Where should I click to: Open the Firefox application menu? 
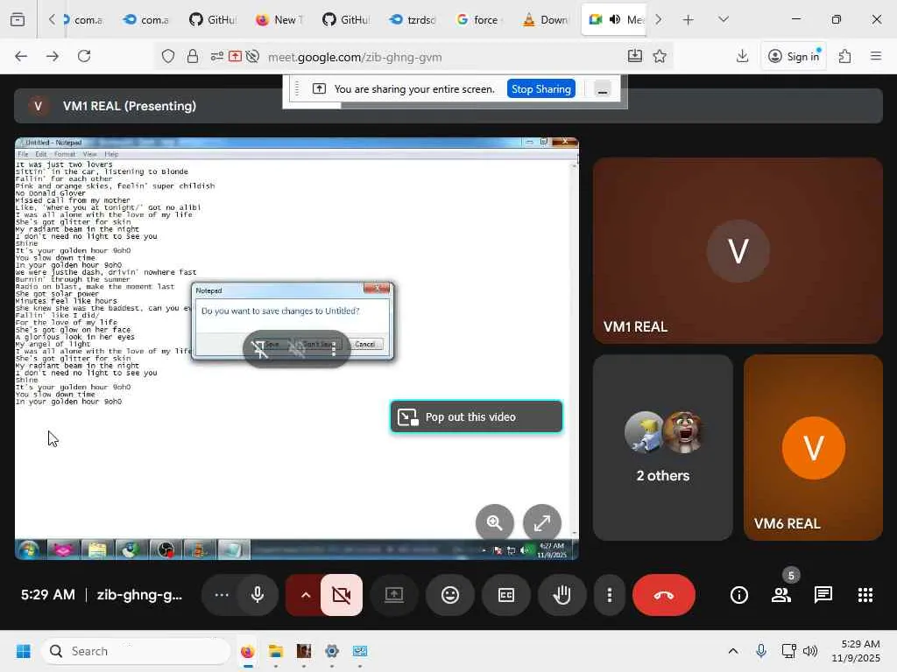876,56
